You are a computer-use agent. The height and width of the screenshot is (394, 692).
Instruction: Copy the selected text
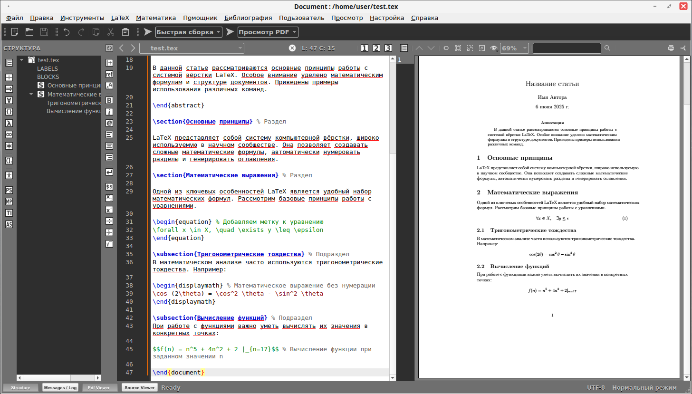96,32
